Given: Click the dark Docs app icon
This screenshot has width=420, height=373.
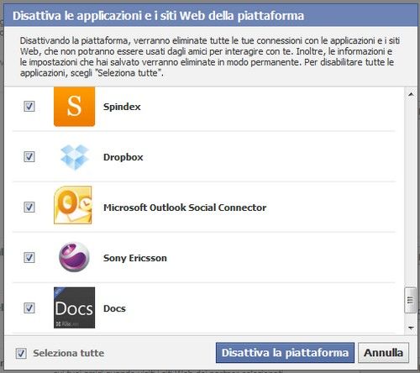Looking at the screenshot, I should pyautogui.click(x=74, y=307).
